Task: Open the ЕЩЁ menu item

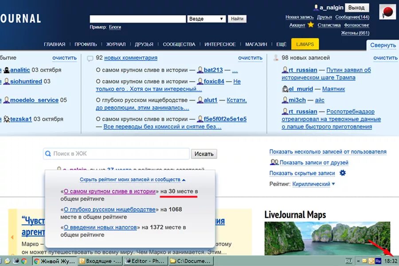Action: tap(282, 44)
